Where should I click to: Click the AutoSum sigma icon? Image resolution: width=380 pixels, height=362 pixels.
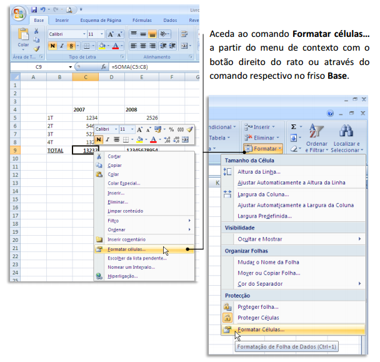pos(294,126)
